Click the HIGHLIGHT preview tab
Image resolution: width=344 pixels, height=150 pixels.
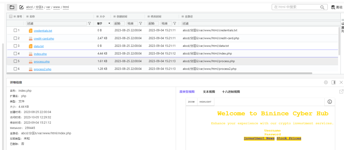tap(205, 102)
